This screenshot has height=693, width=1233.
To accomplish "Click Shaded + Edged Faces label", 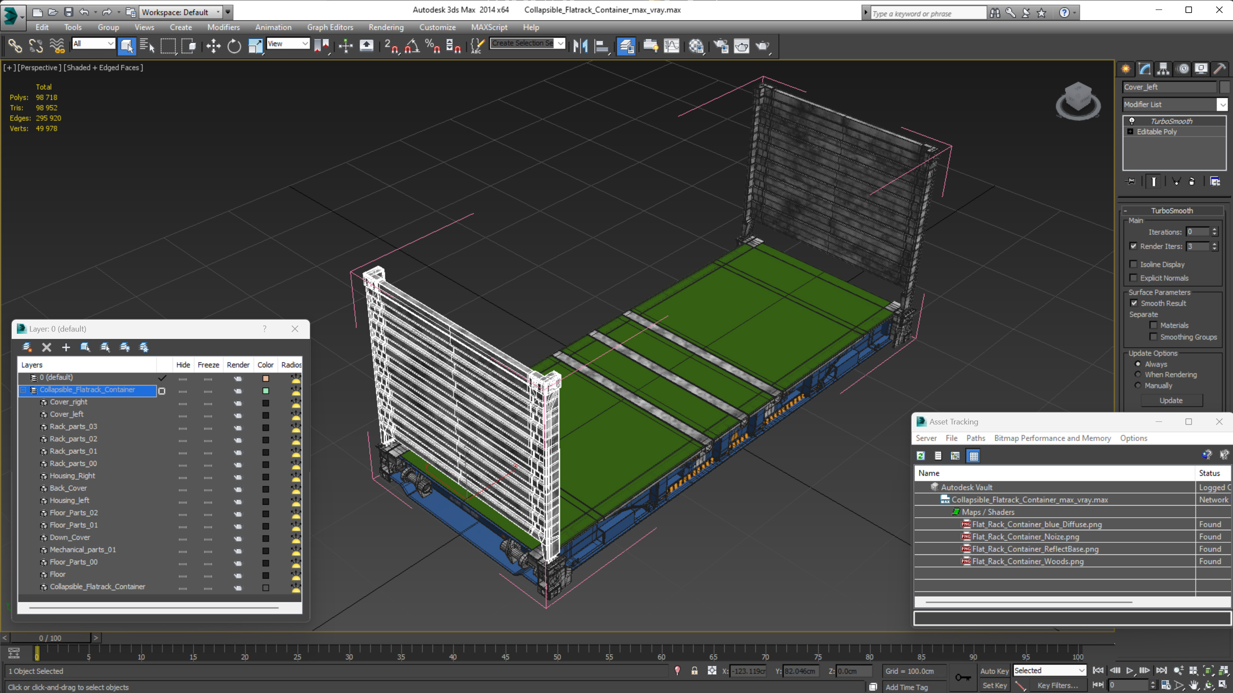I will pos(103,67).
